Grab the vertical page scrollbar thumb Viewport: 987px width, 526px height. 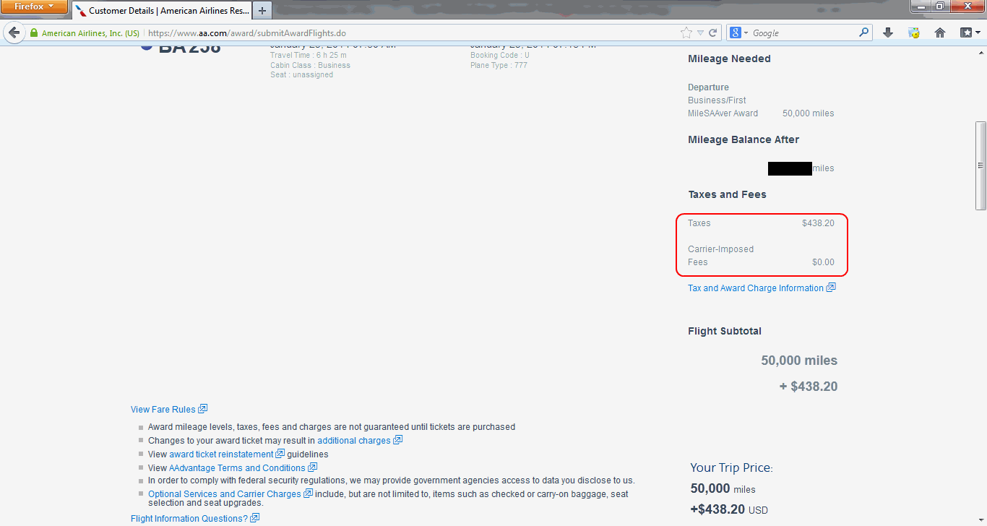[980, 165]
